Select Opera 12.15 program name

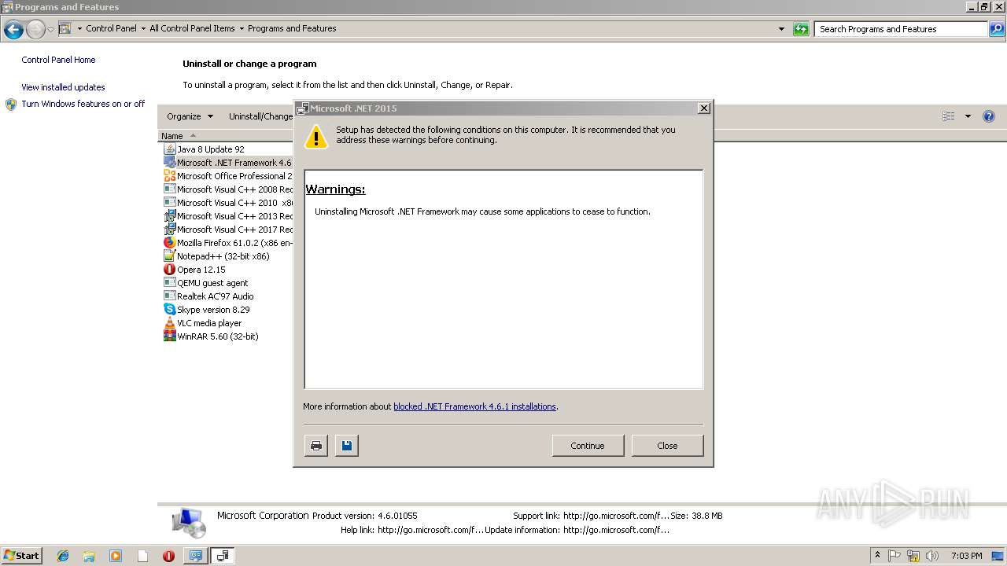tap(201, 270)
